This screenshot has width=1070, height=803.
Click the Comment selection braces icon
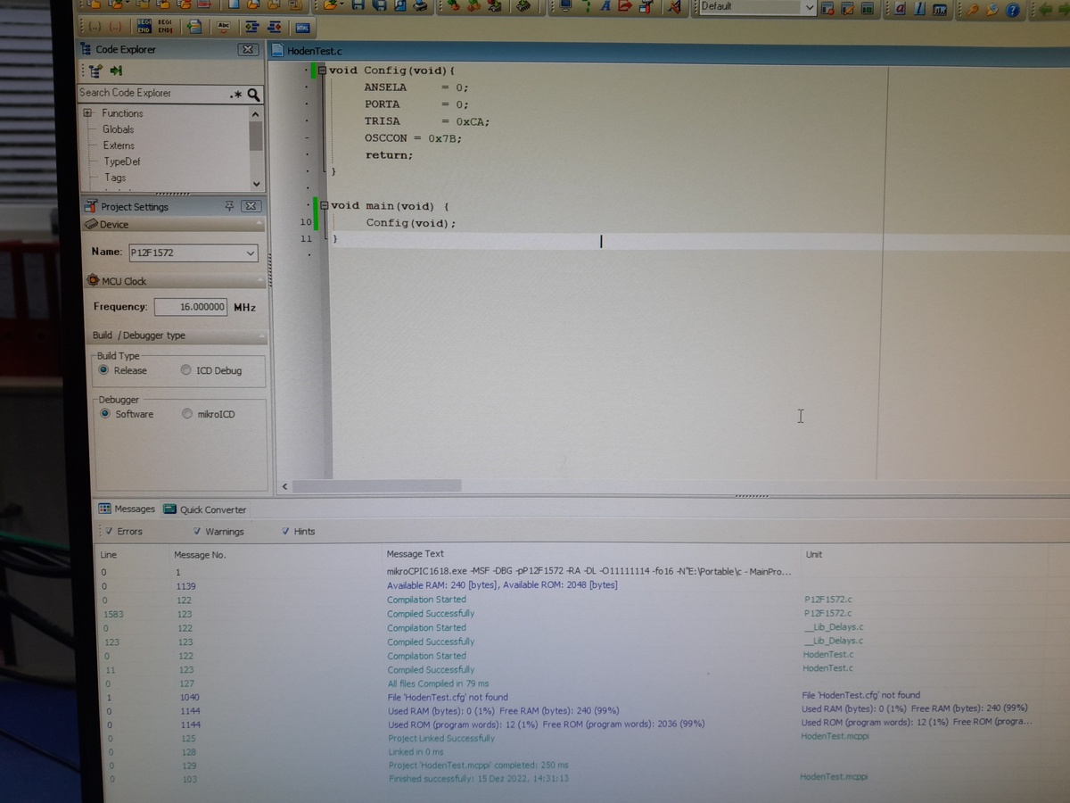(x=95, y=28)
